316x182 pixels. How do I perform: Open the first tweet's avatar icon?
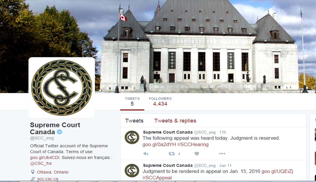(x=132, y=137)
